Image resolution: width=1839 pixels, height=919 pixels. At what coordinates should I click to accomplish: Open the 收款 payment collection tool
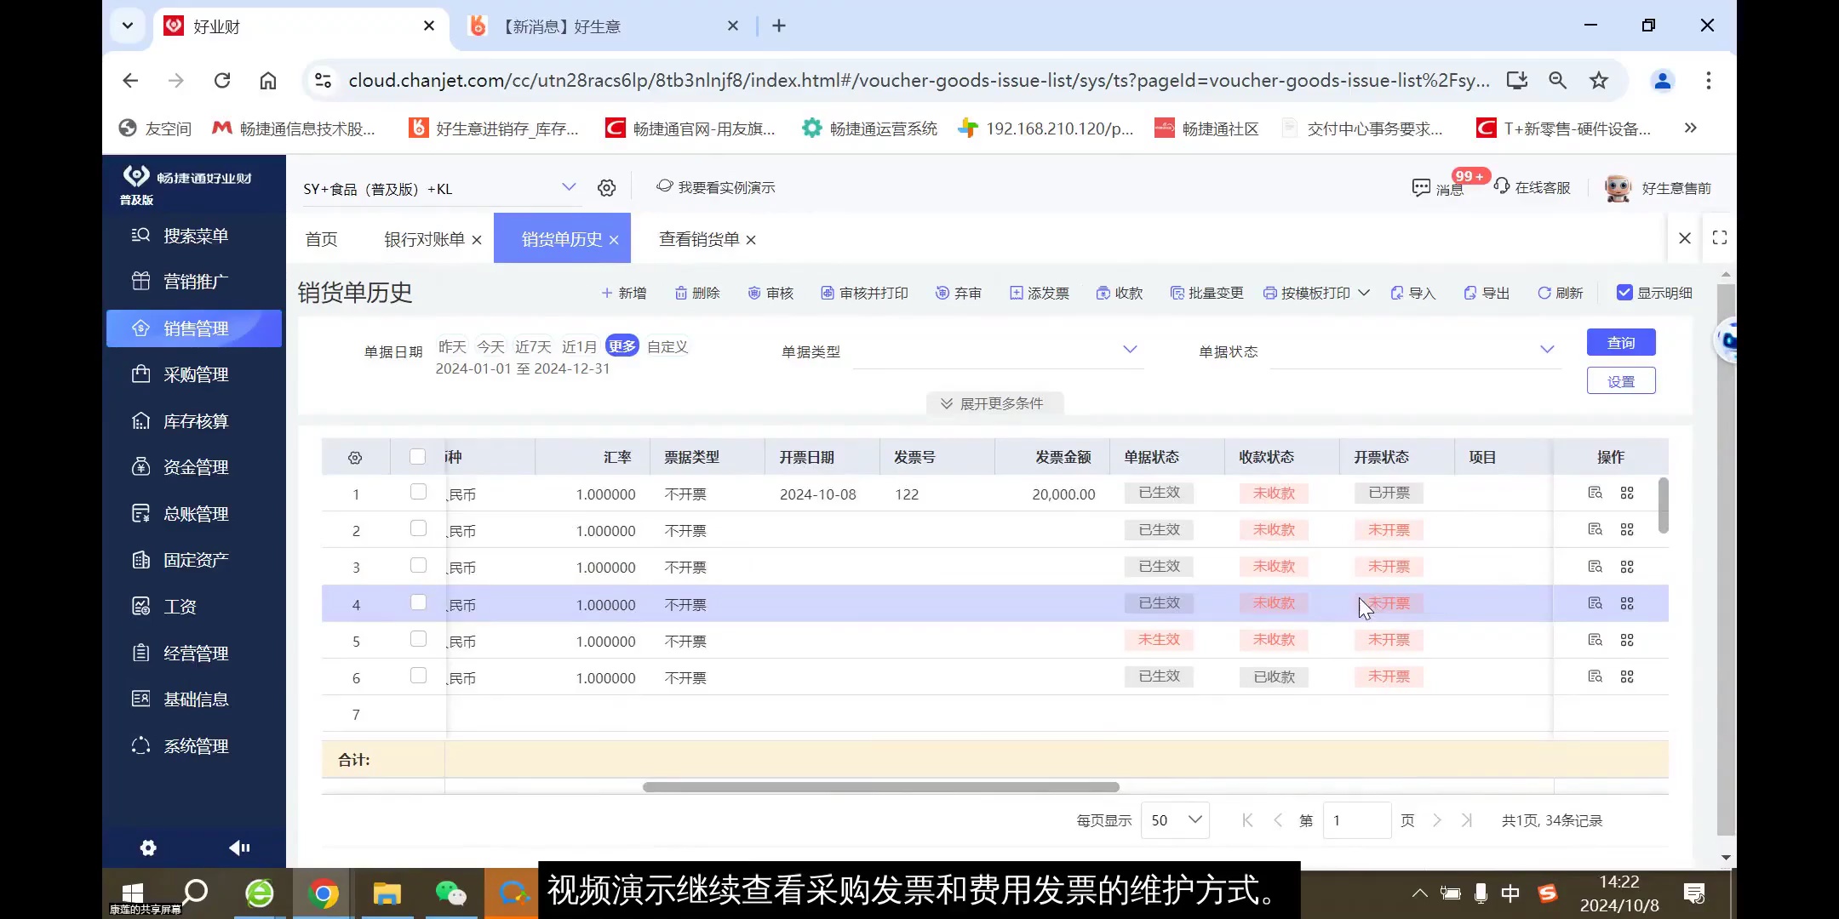click(1120, 292)
